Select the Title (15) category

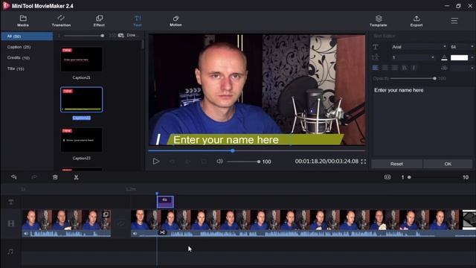click(x=16, y=68)
